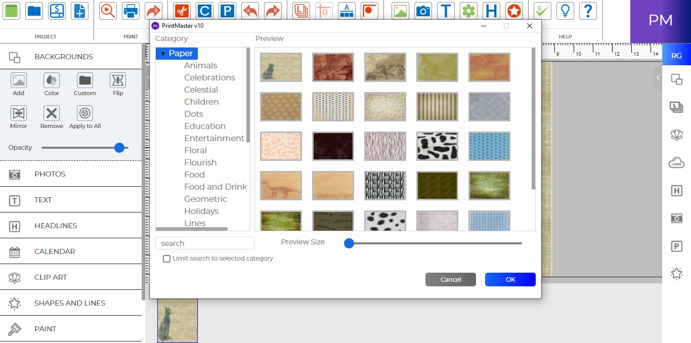Click the add page plus icon
Viewport: 691px width, 343px height.
click(79, 11)
